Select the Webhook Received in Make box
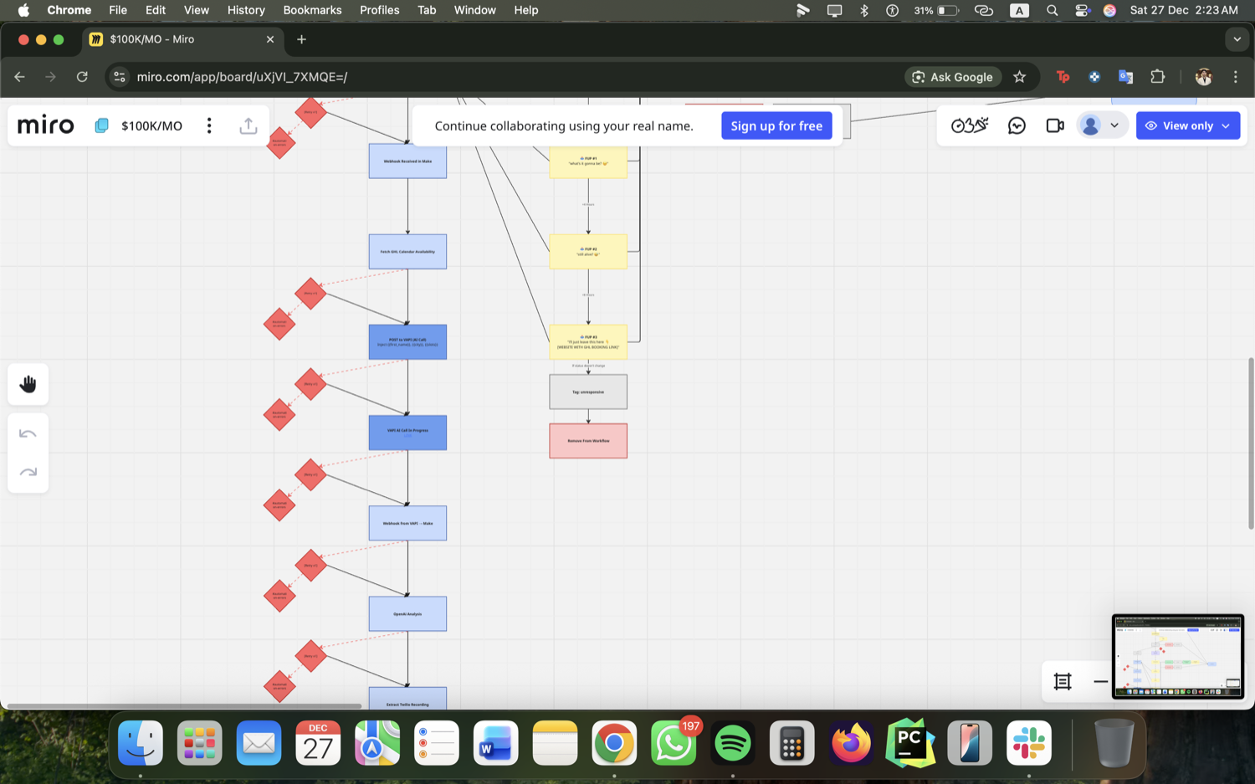Viewport: 1255px width, 784px height. 407,161
